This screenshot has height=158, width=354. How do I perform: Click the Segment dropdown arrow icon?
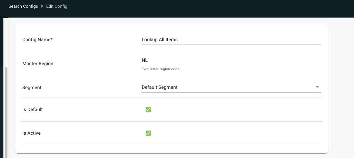(x=317, y=87)
